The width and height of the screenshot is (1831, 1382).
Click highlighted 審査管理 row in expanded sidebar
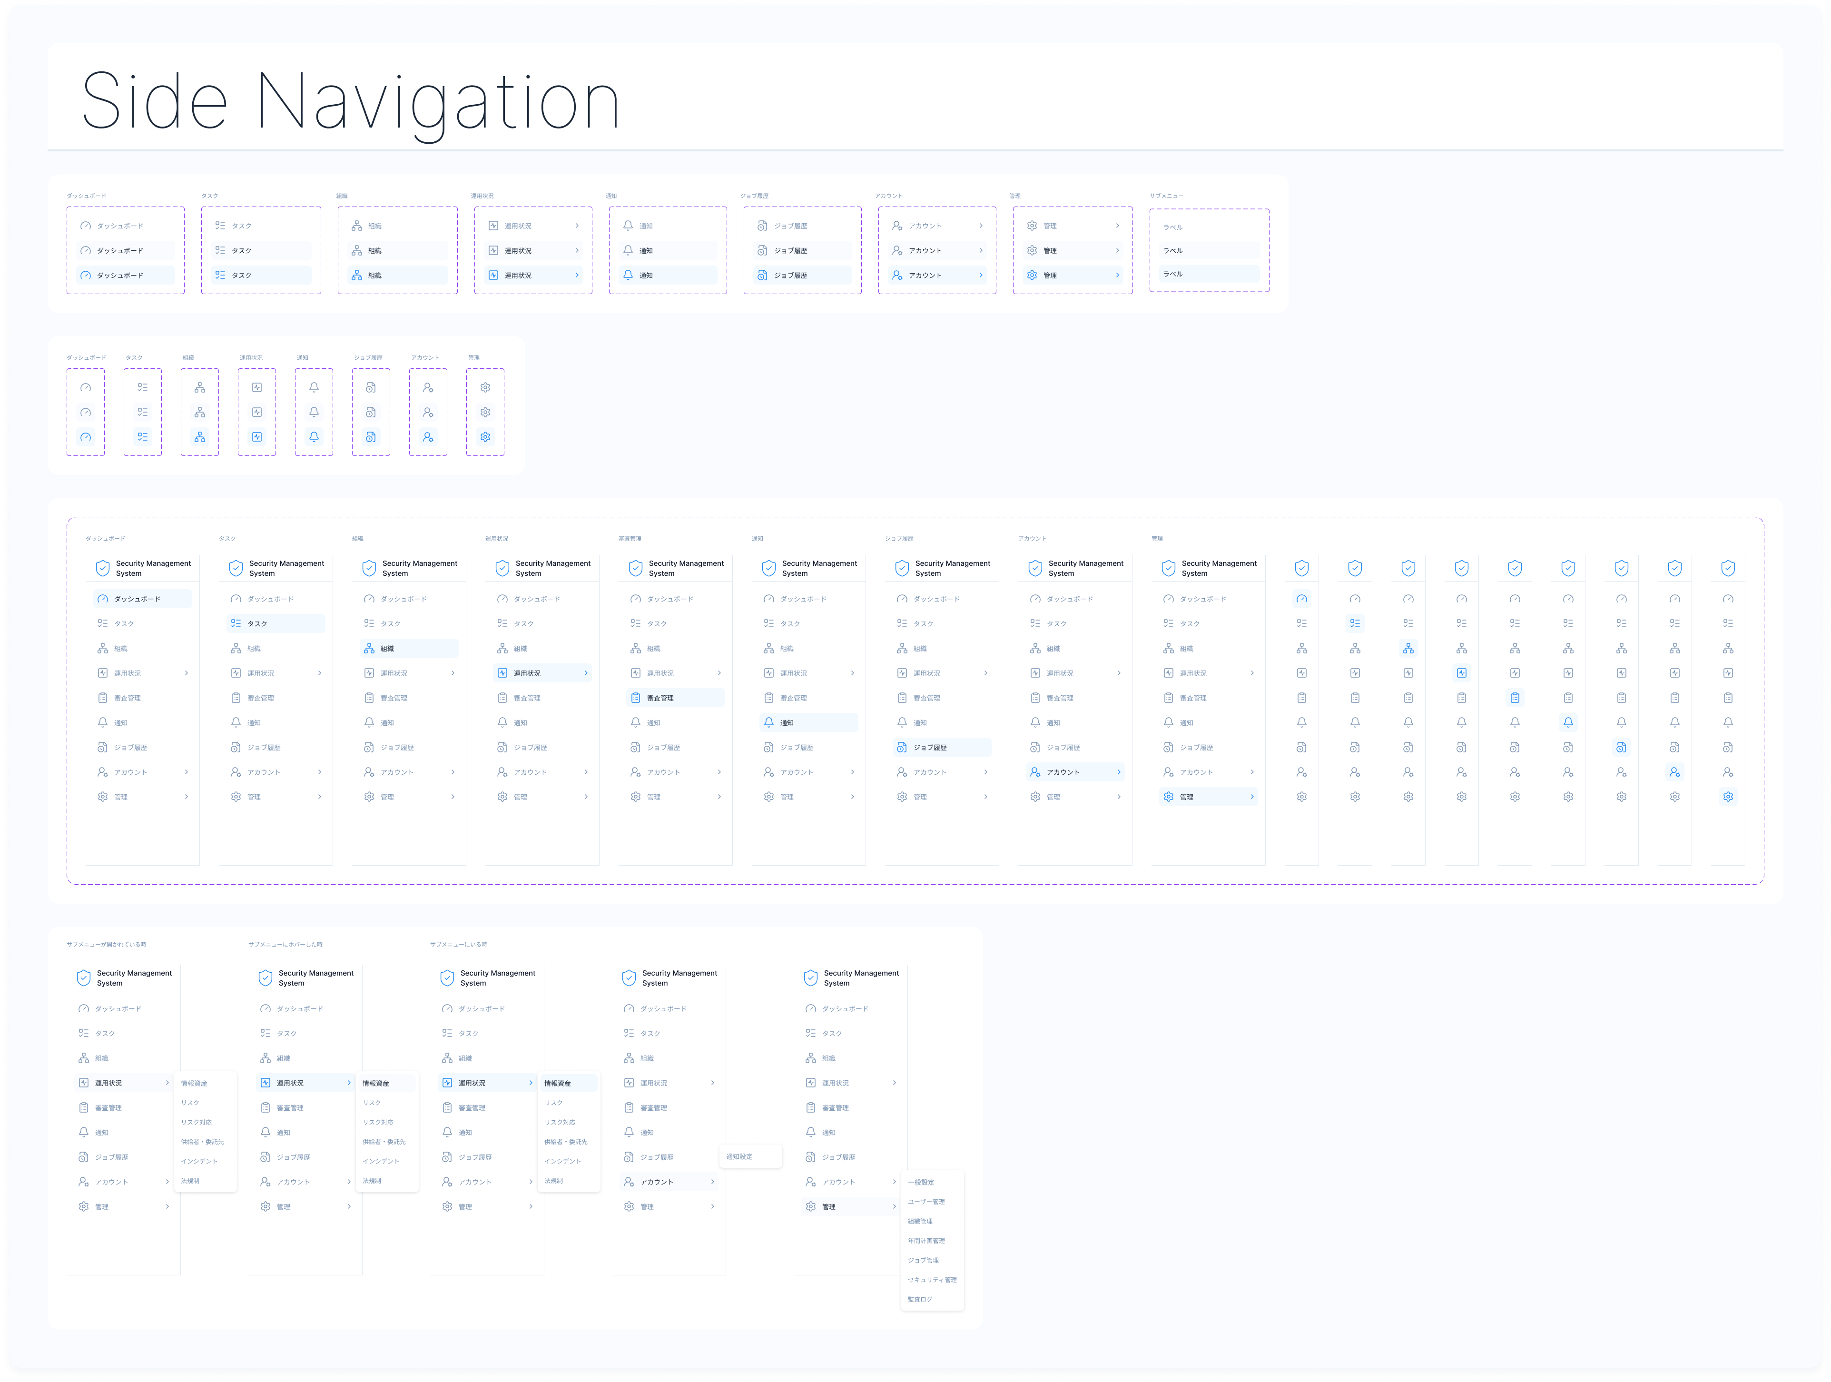676,698
